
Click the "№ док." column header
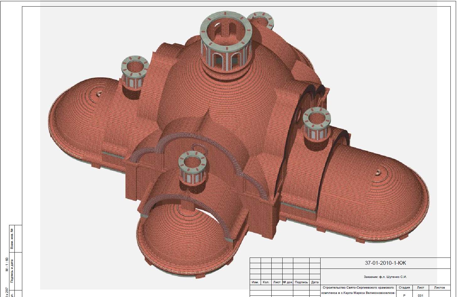(x=288, y=282)
